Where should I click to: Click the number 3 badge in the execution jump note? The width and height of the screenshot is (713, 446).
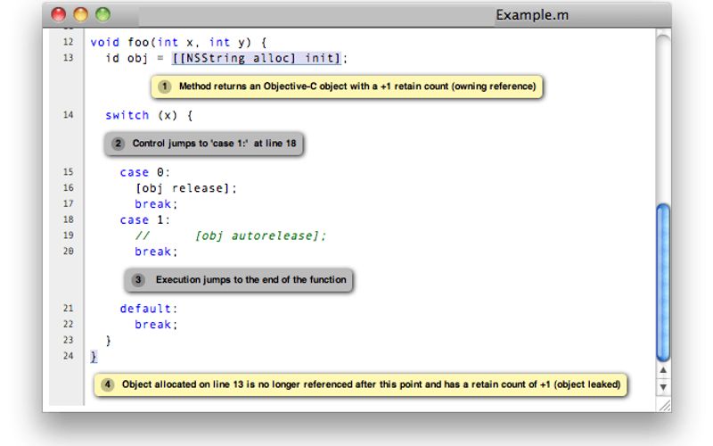[x=138, y=280]
